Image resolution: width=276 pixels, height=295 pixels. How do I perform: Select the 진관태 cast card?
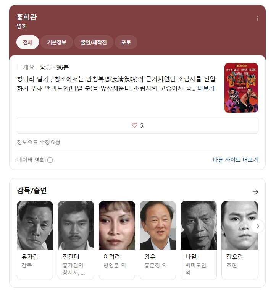click(76, 240)
